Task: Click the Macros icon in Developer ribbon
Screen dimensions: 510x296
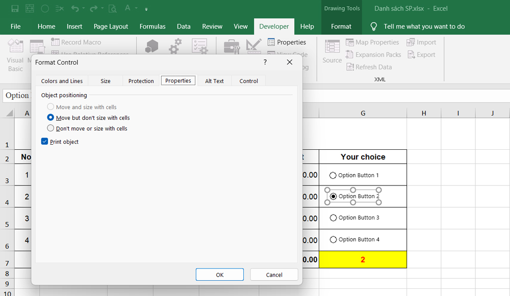Action: pyautogui.click(x=37, y=46)
